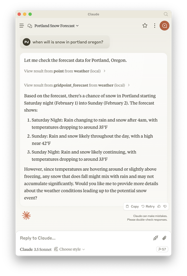Expand the Portland Snow Forecast title dropdown

(56, 26)
